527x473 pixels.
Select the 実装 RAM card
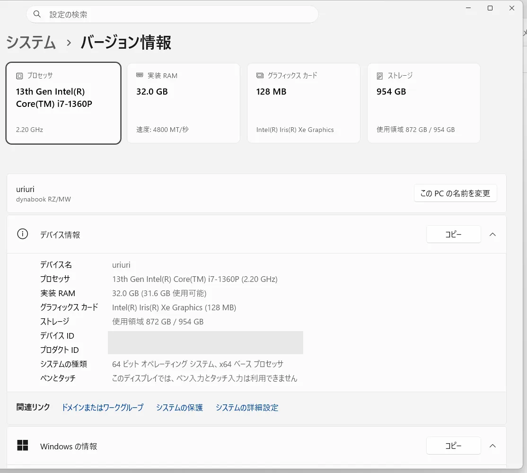pos(184,103)
